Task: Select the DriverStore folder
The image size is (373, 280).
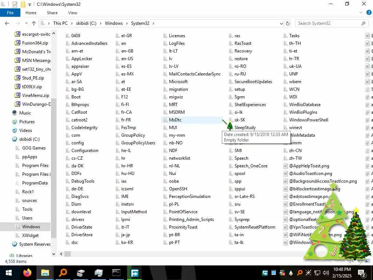Action: 82,235
